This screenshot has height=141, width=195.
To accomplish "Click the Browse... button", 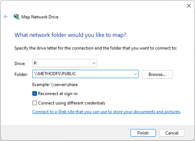I will [157, 74].
